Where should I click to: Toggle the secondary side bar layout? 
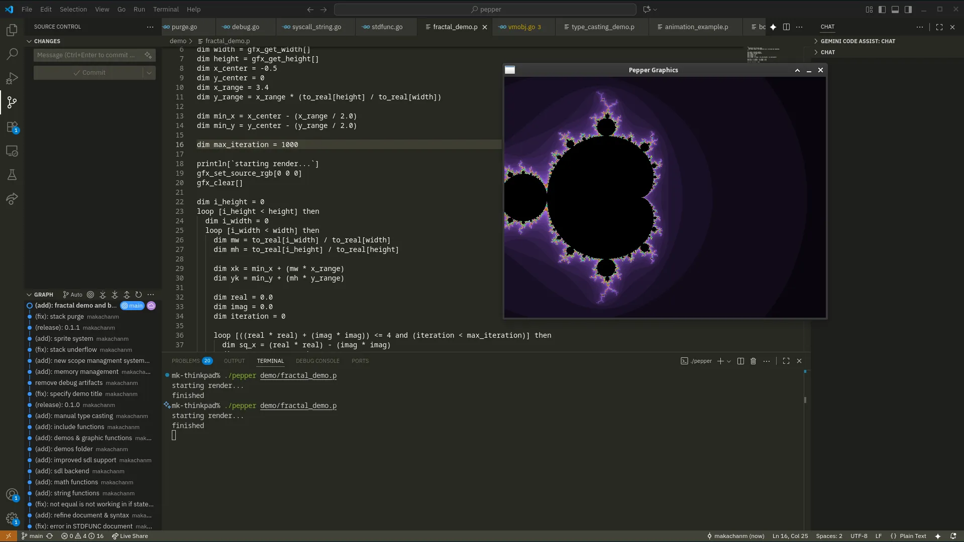908,10
